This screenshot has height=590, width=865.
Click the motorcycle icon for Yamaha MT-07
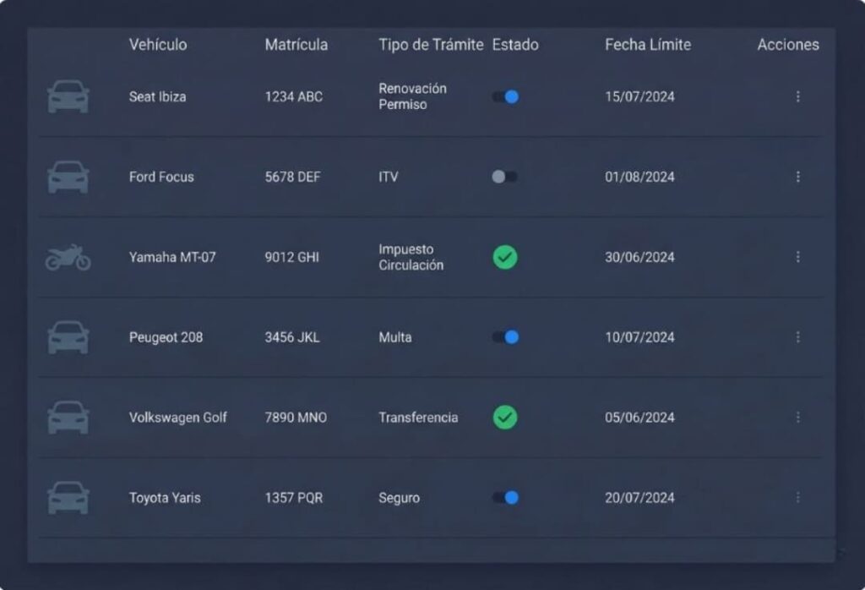[68, 257]
